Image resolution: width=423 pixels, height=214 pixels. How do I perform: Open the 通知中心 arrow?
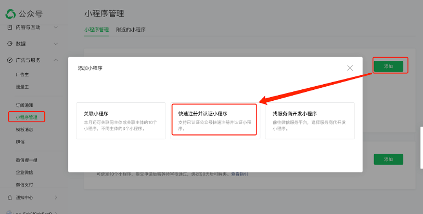(56, 197)
